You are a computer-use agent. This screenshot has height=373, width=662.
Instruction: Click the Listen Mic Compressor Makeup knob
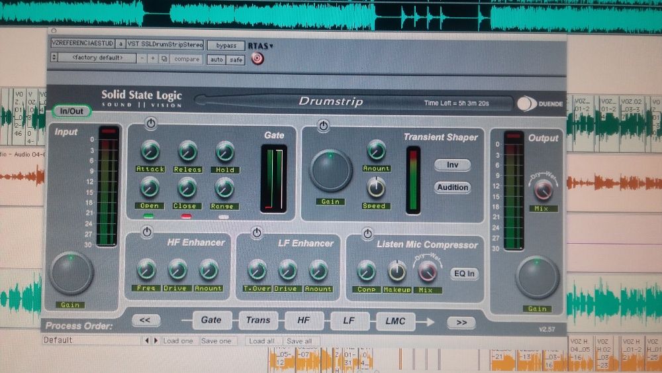397,271
